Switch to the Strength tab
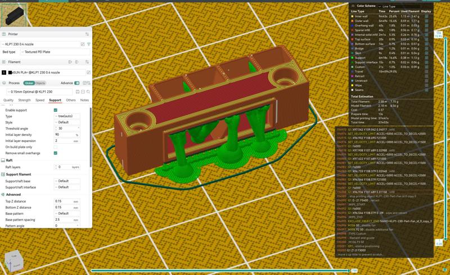Viewport: 450px width, 275px height. tap(24, 100)
